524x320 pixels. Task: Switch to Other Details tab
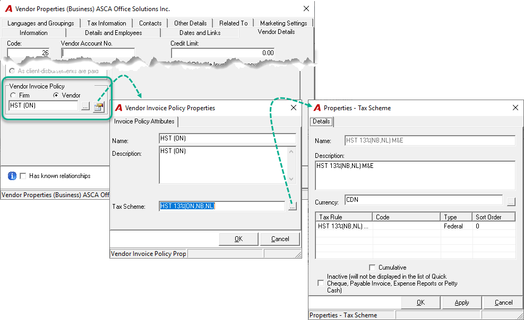point(191,23)
